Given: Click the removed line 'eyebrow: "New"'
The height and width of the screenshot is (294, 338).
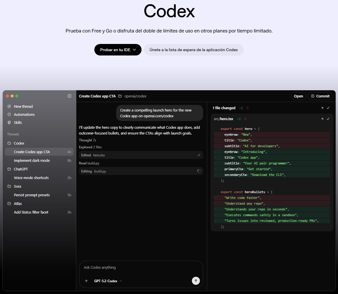Looking at the screenshot, I should coord(272,134).
